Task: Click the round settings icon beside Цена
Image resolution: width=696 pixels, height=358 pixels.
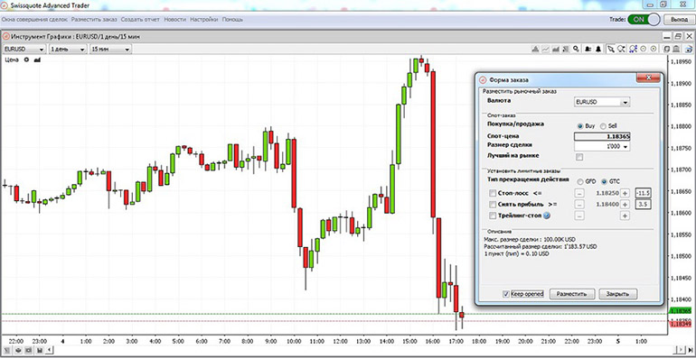Action: click(x=26, y=60)
